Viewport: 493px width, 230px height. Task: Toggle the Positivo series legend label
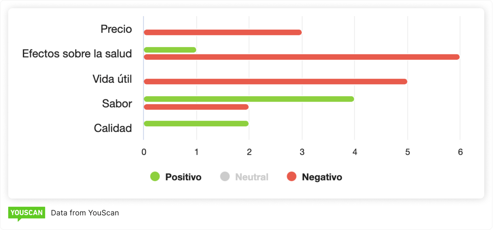(183, 177)
